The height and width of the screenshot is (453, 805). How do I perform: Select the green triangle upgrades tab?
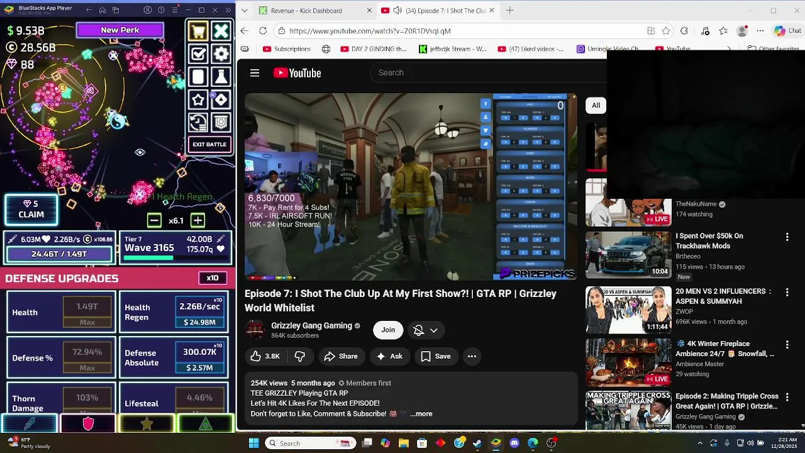[206, 424]
